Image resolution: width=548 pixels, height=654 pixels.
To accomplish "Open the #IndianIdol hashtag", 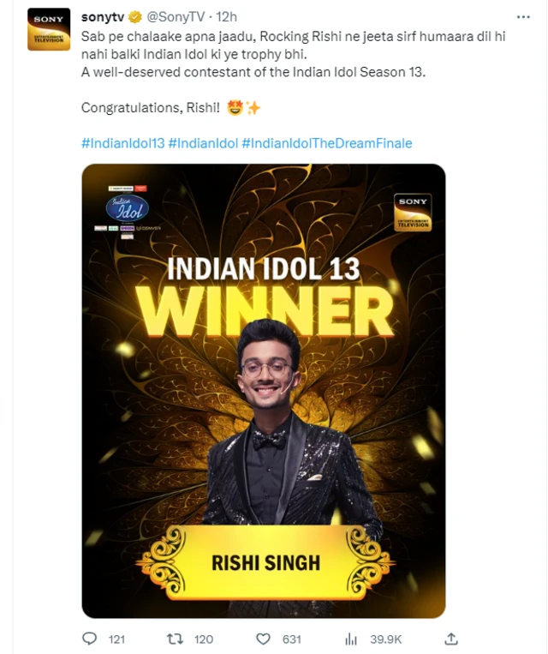I will [x=203, y=143].
